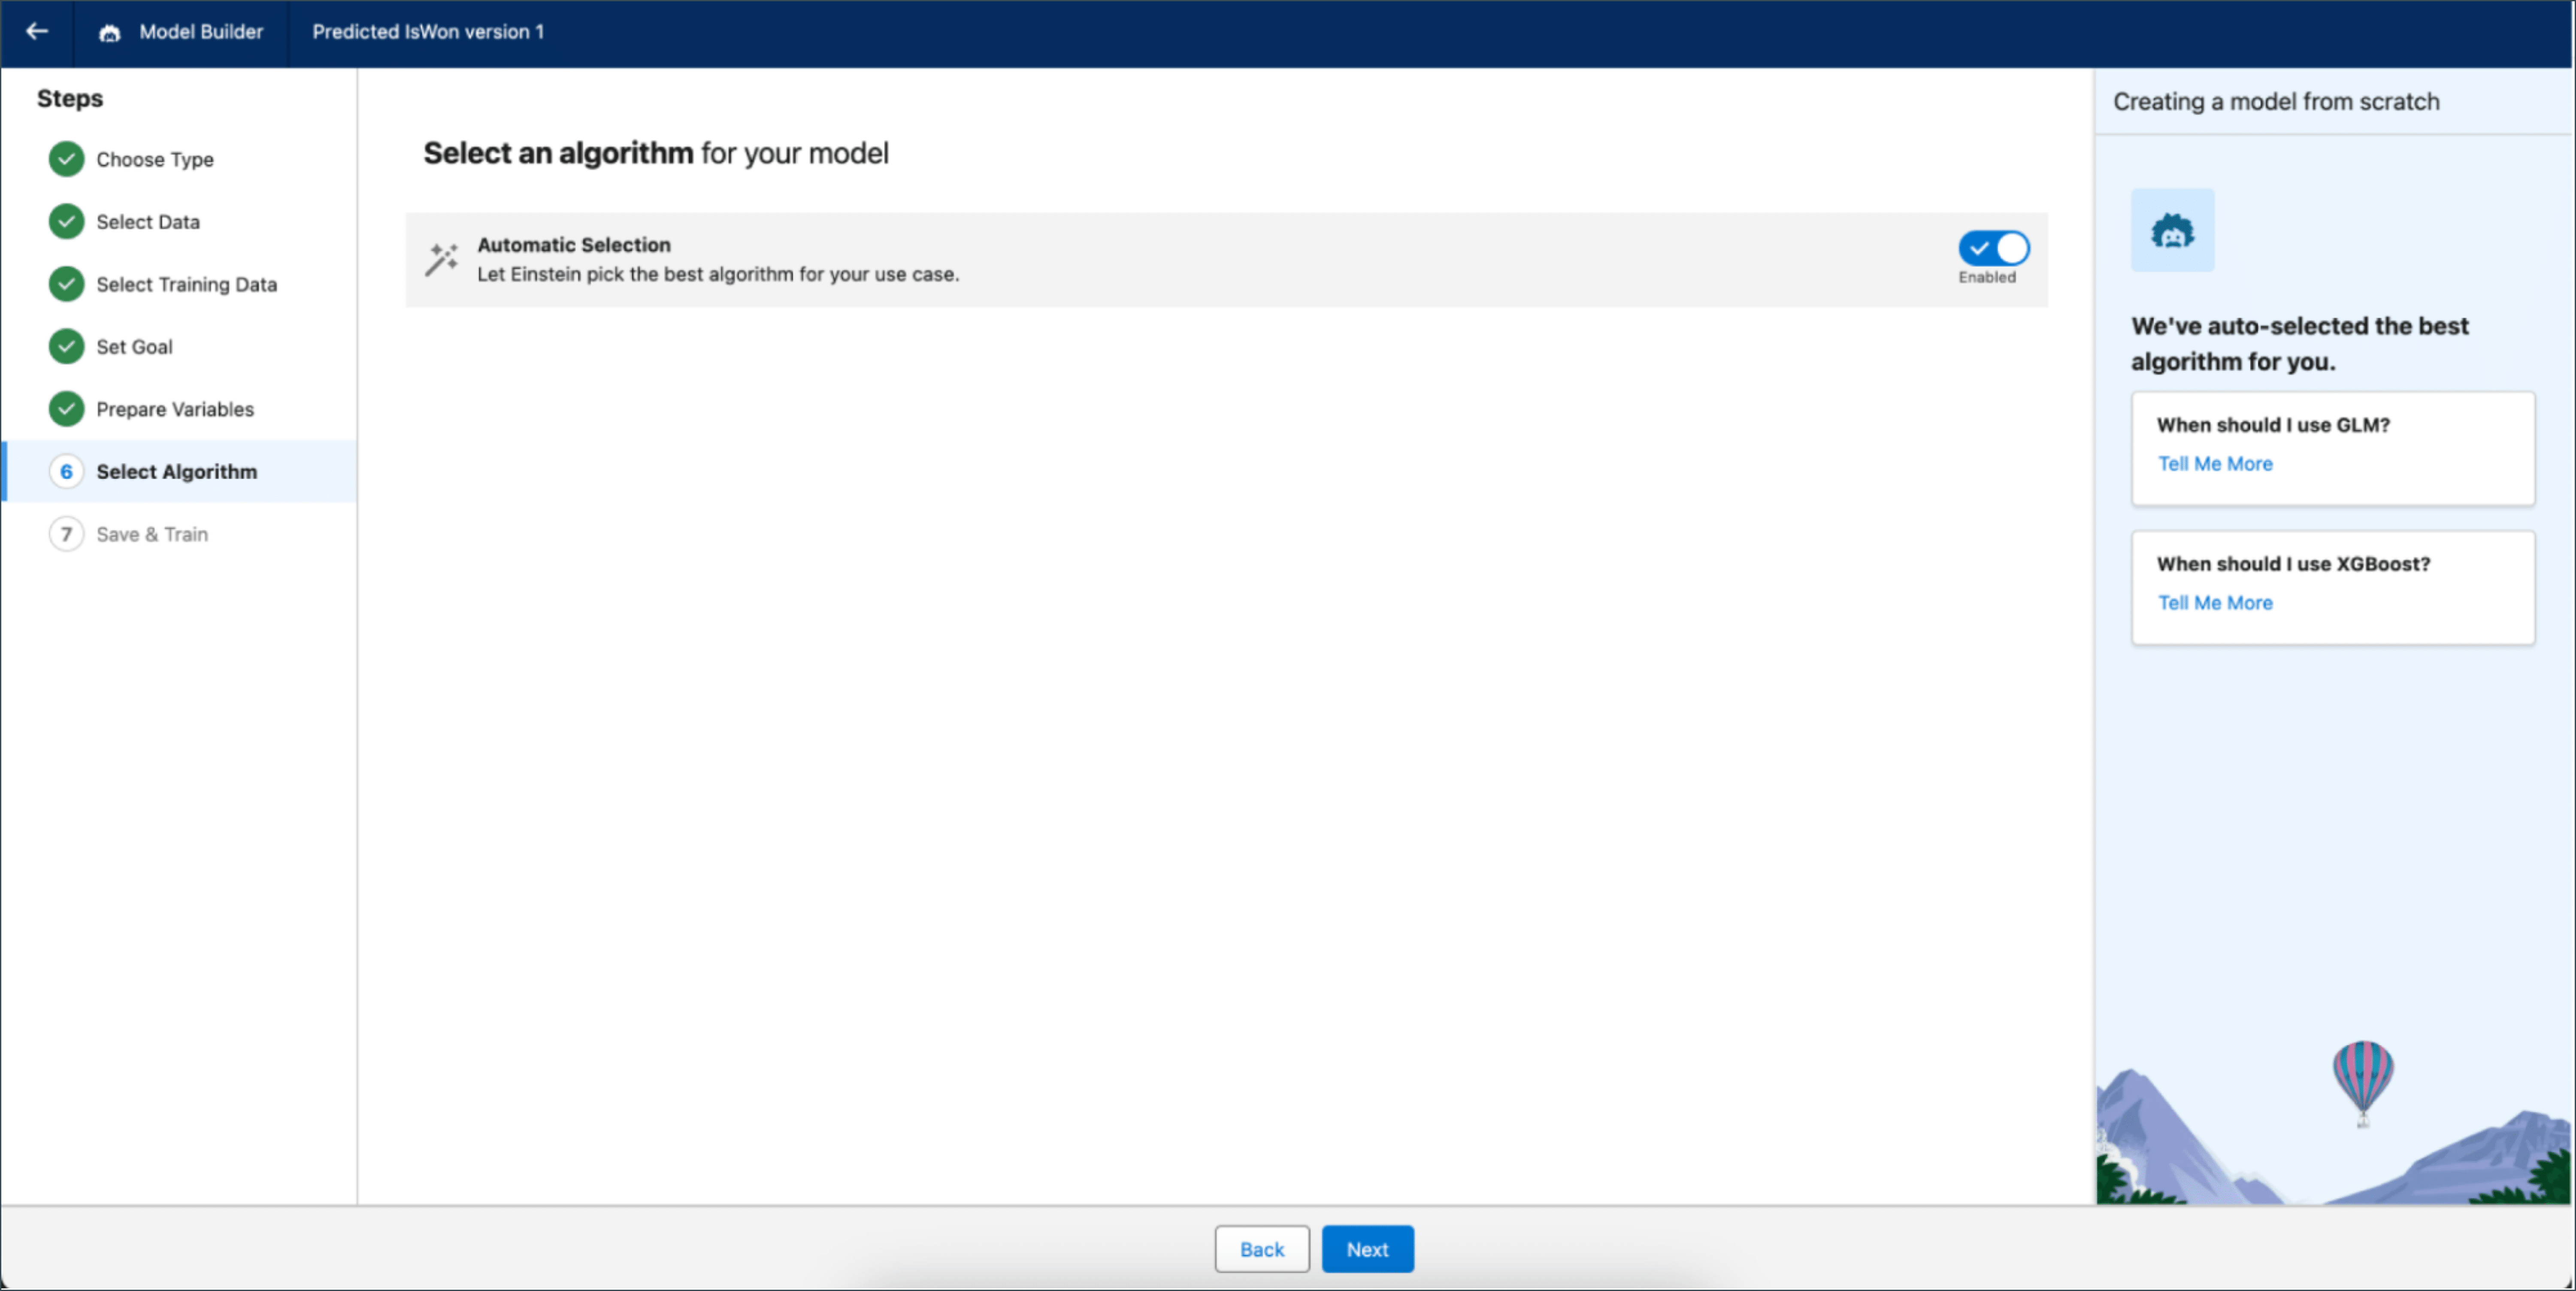Click the Select Training Data checkmark icon

coord(67,284)
